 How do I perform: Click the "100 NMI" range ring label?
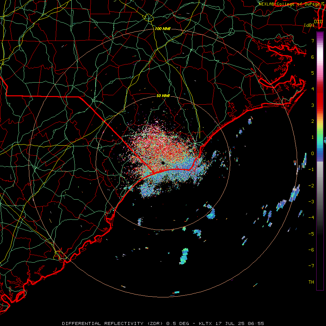pyautogui.click(x=163, y=29)
